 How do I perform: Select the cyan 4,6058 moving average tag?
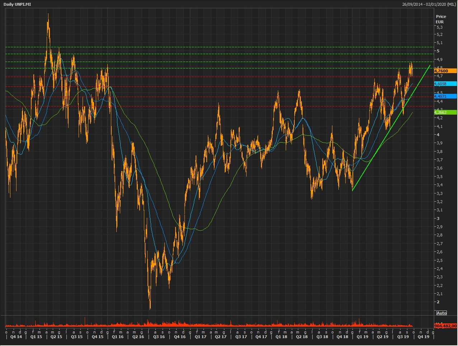[x=445, y=84]
